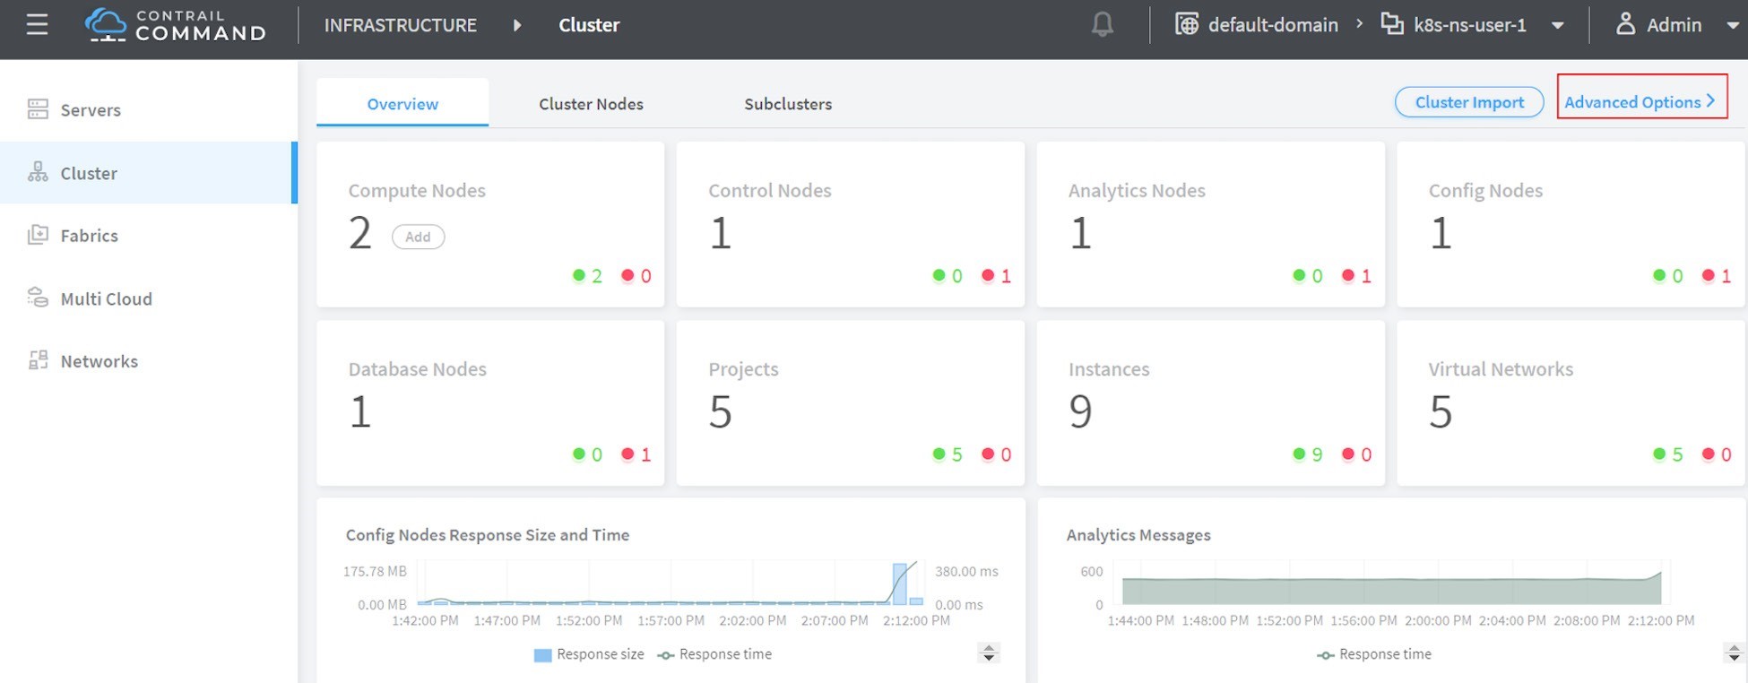Click the 175.78 MB axis label

click(375, 571)
